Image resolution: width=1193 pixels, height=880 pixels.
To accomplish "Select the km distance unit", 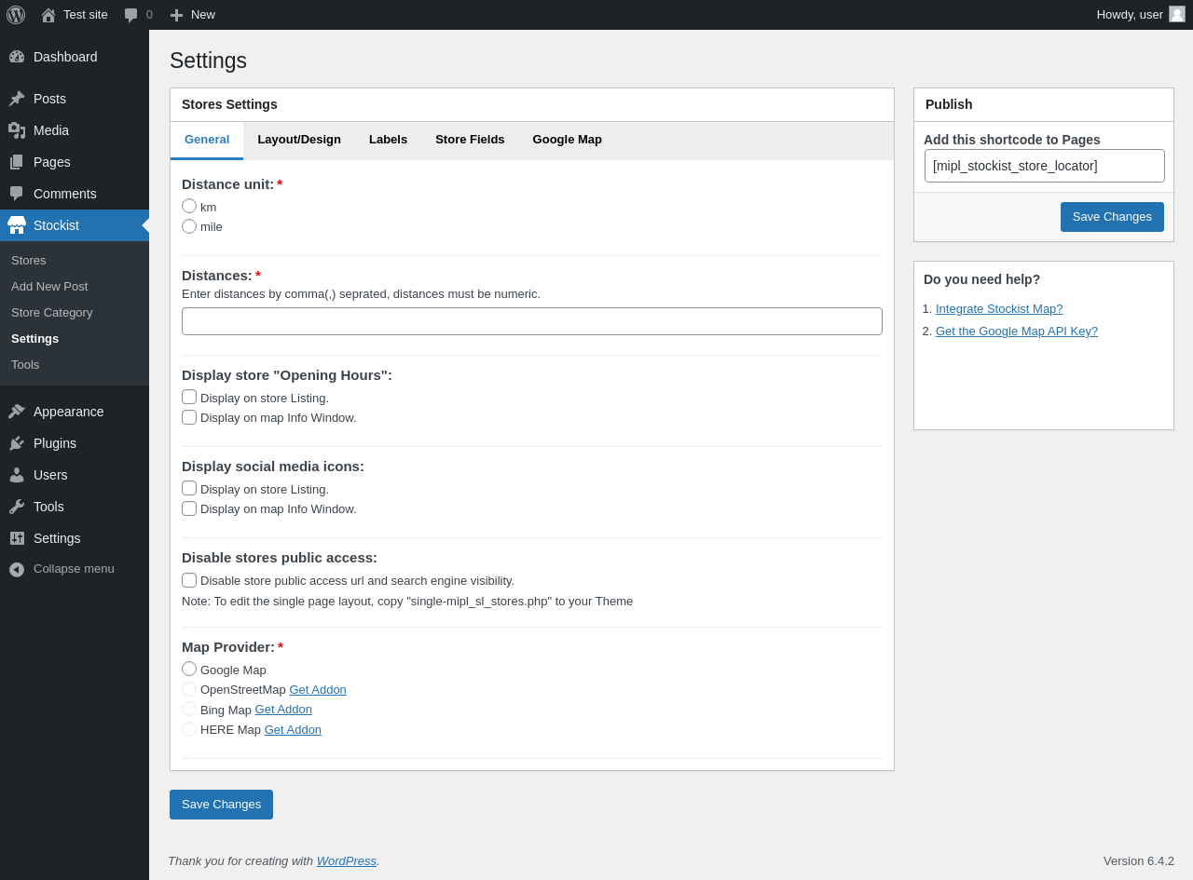I will [x=189, y=206].
